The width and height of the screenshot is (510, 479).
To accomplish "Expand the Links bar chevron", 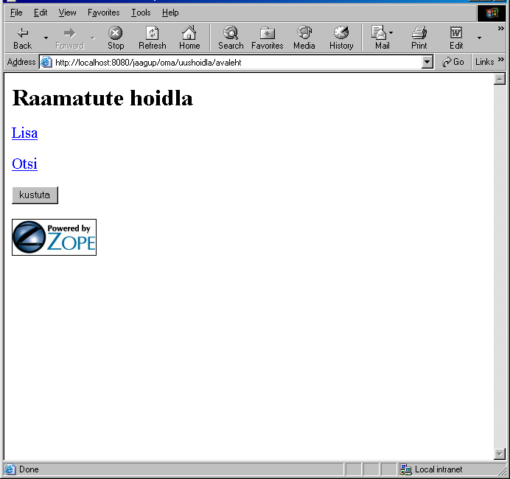I will (x=501, y=59).
